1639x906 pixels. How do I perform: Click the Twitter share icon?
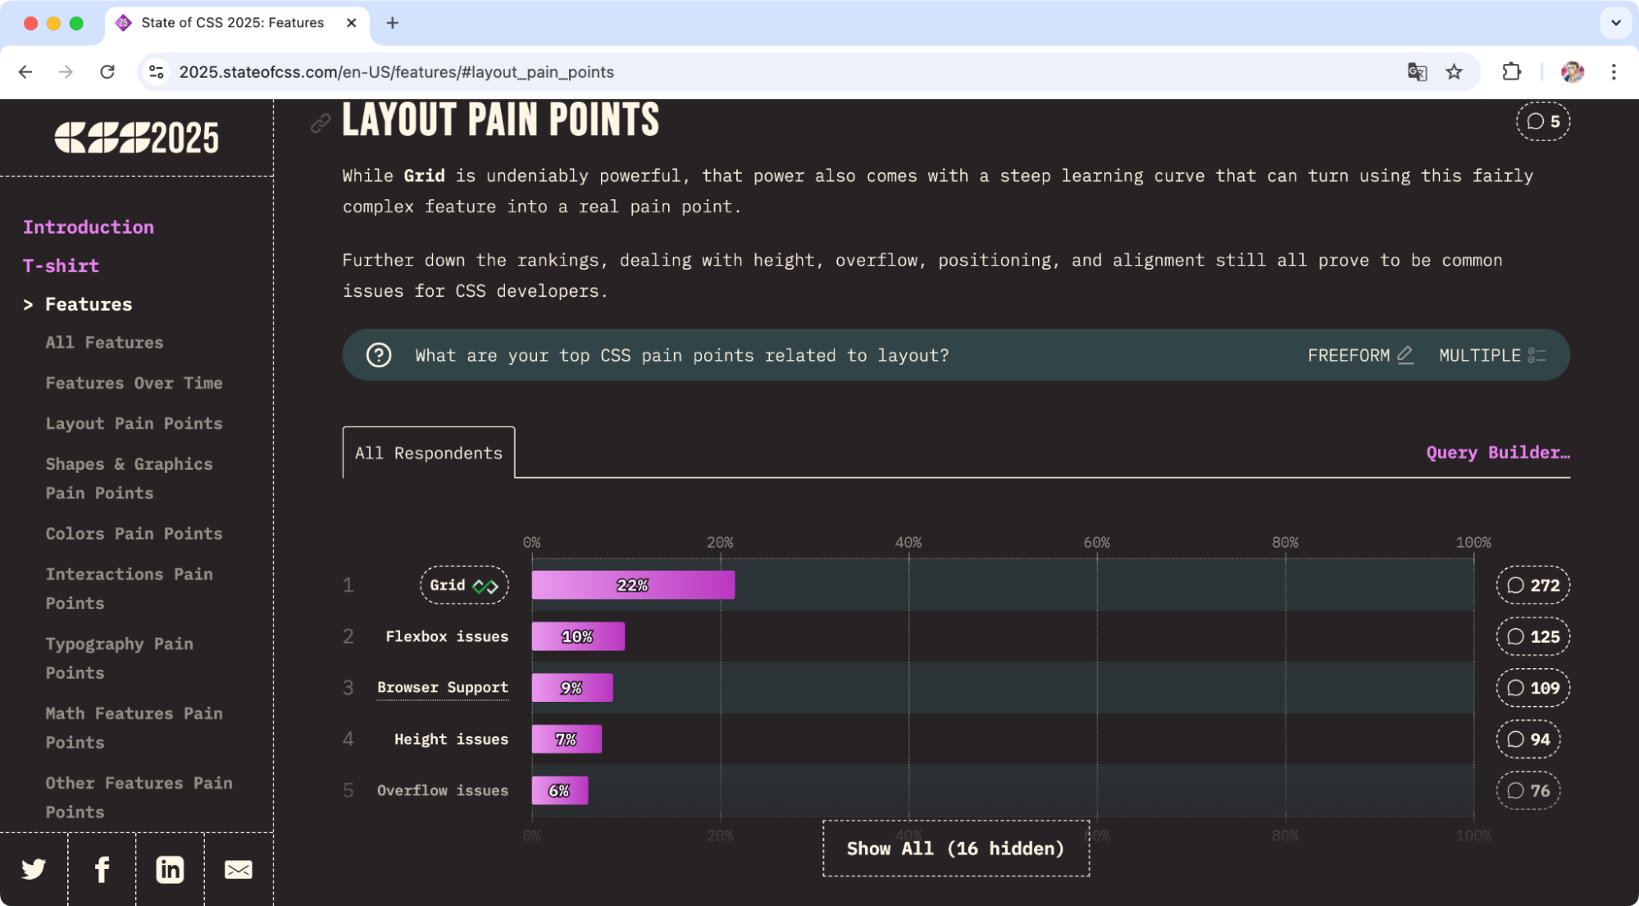pos(34,868)
